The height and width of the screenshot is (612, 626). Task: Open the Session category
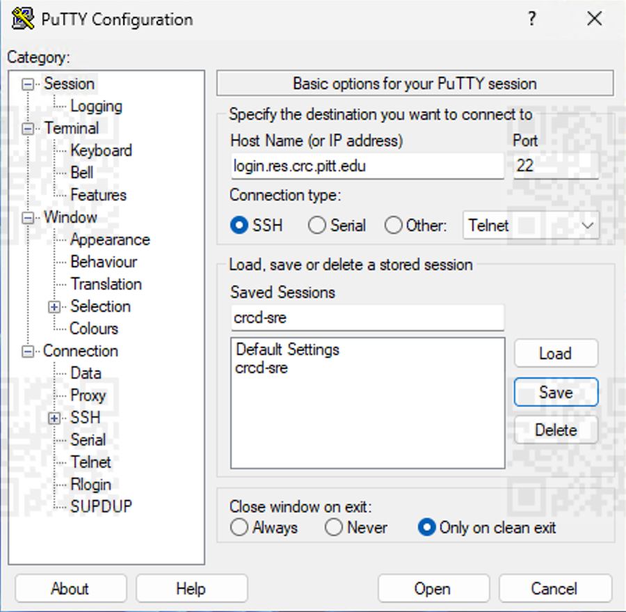click(69, 84)
